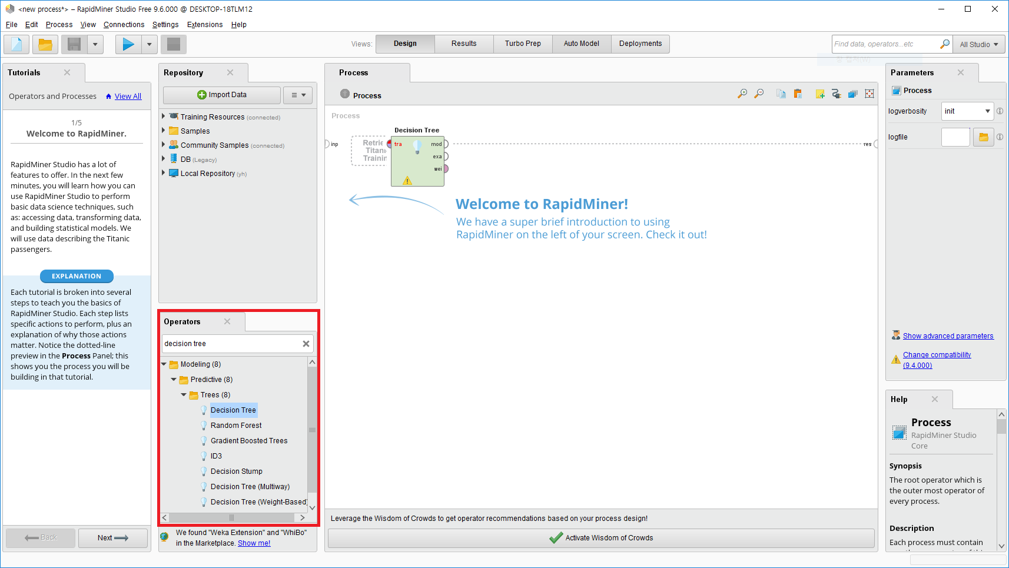Image resolution: width=1009 pixels, height=568 pixels.
Task: Collapse the Predictive (8) folder
Action: (x=174, y=380)
